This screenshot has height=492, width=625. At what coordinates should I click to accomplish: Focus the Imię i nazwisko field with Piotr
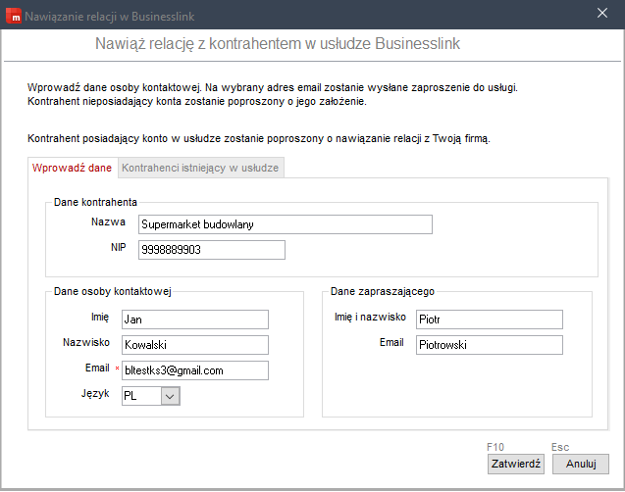pyautogui.click(x=490, y=320)
